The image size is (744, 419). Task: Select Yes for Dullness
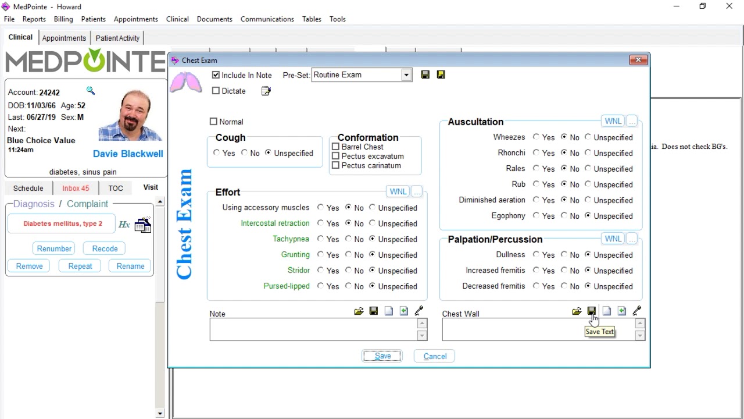tap(536, 255)
